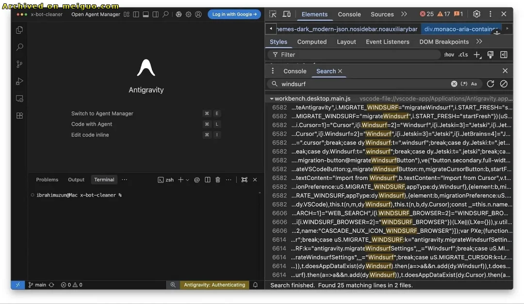The image size is (524, 304).
Task: Show more DevTools tabs via chevron
Action: (x=404, y=14)
